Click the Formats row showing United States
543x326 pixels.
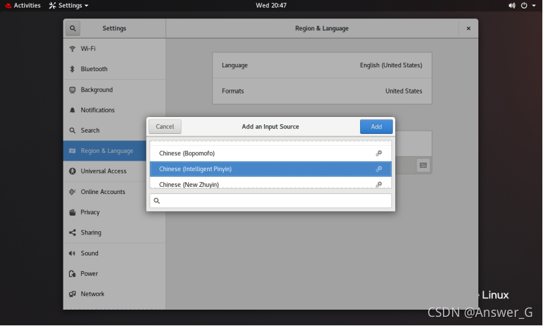(322, 91)
